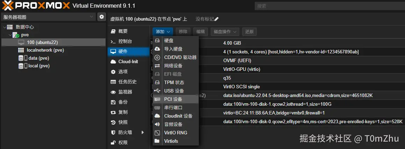405x149 pixels.
Task: Click the Virtiofs folder icon
Action: coord(157,141)
